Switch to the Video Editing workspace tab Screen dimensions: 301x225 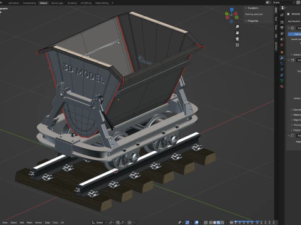102,3
